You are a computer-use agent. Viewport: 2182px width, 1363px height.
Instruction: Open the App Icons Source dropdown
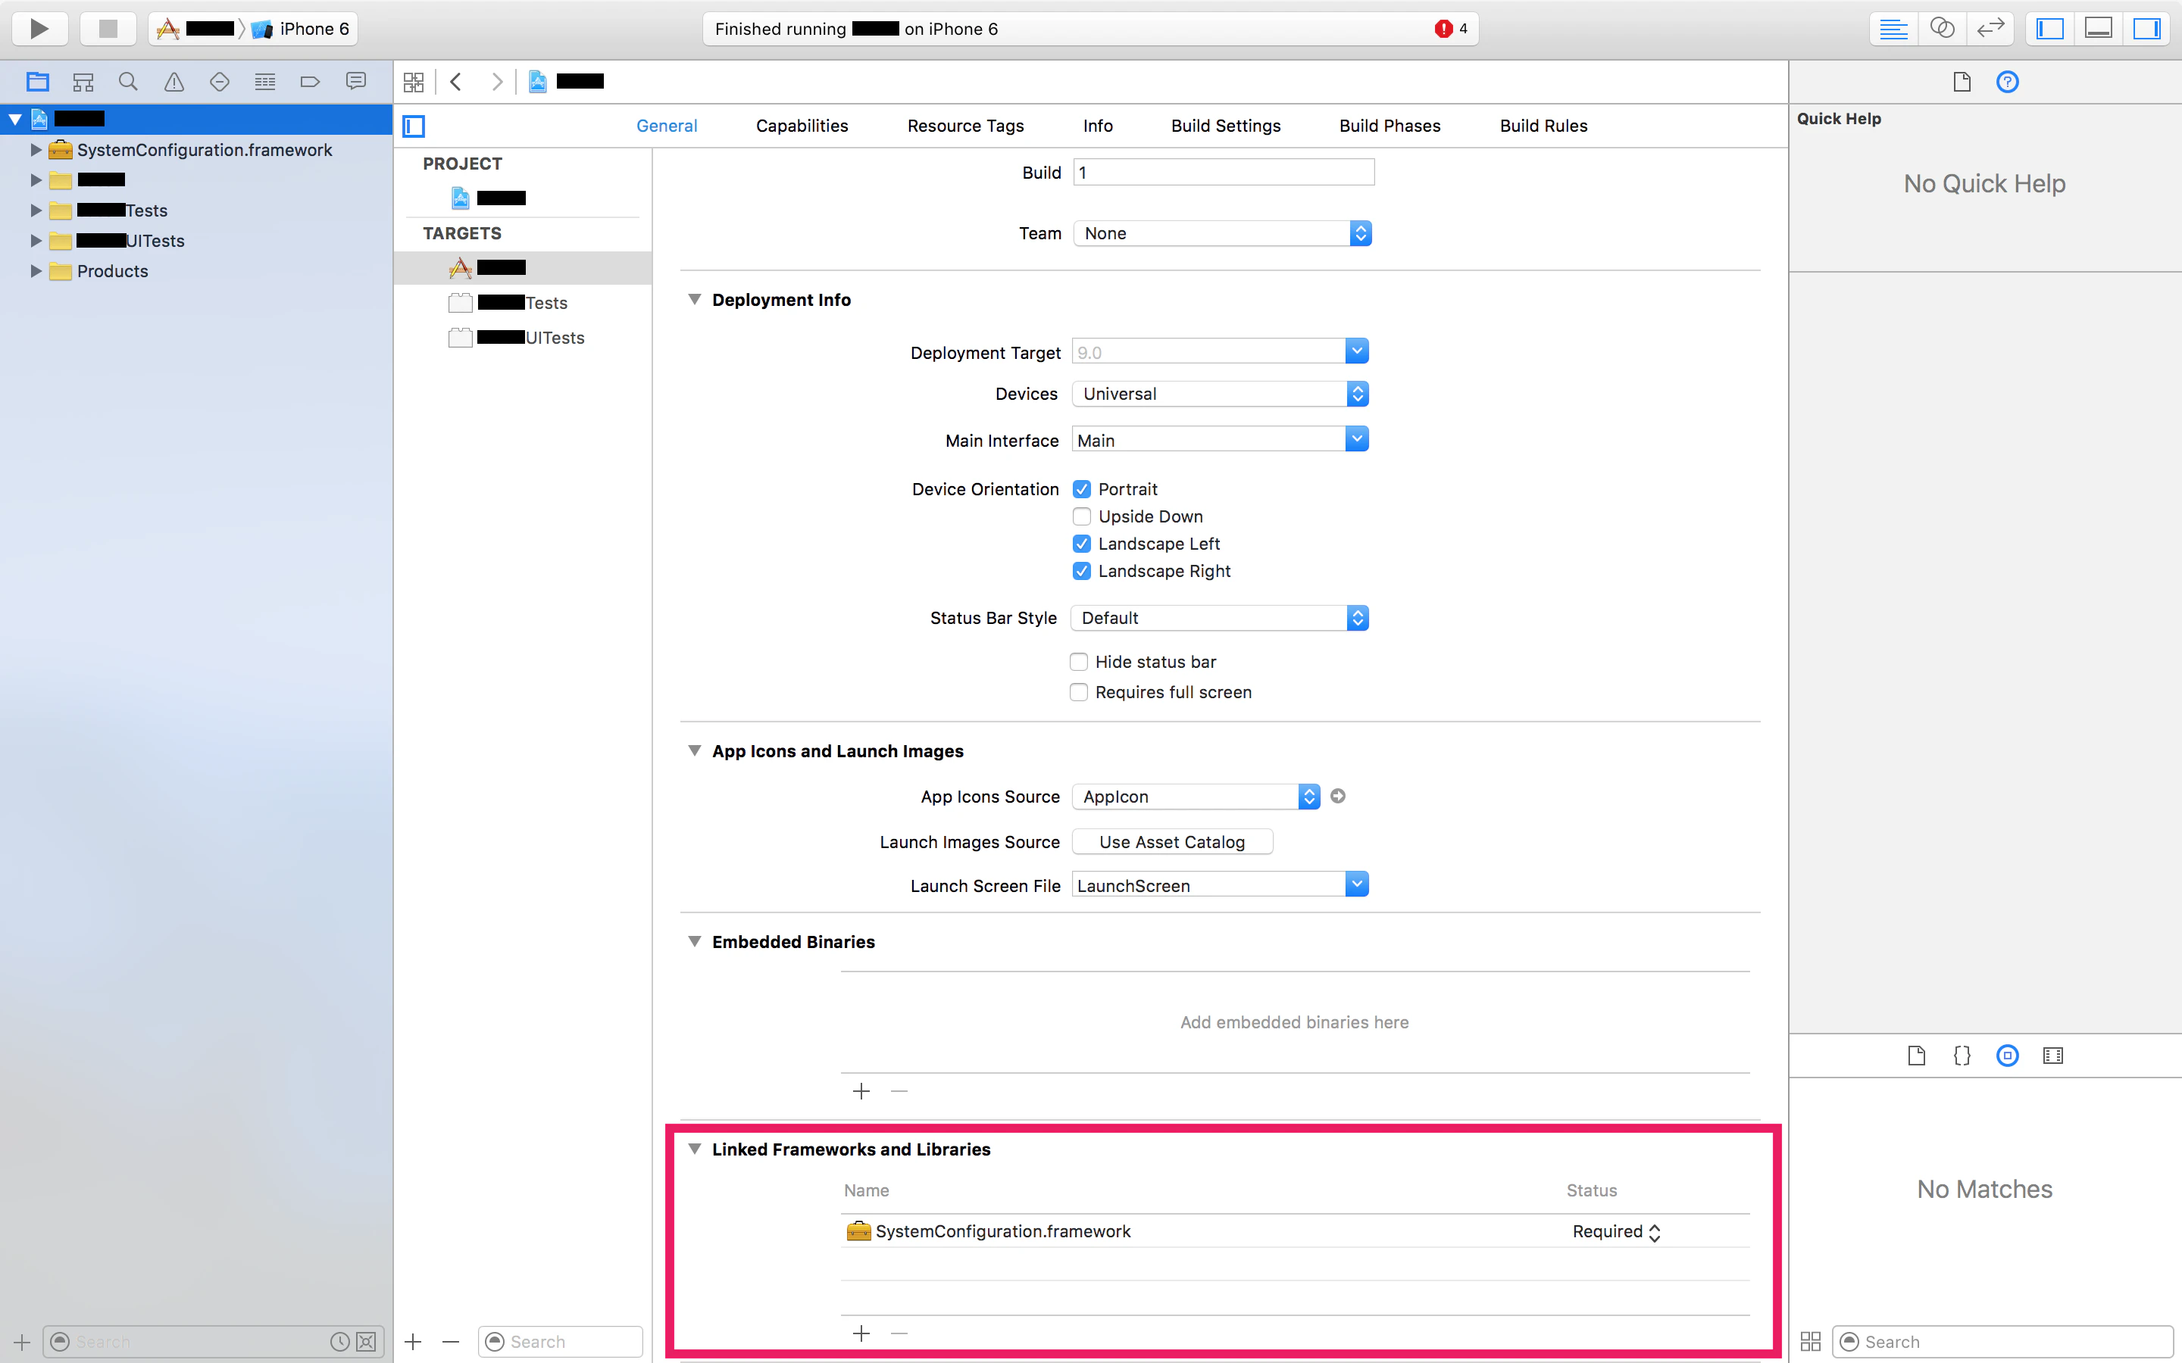(x=1196, y=797)
